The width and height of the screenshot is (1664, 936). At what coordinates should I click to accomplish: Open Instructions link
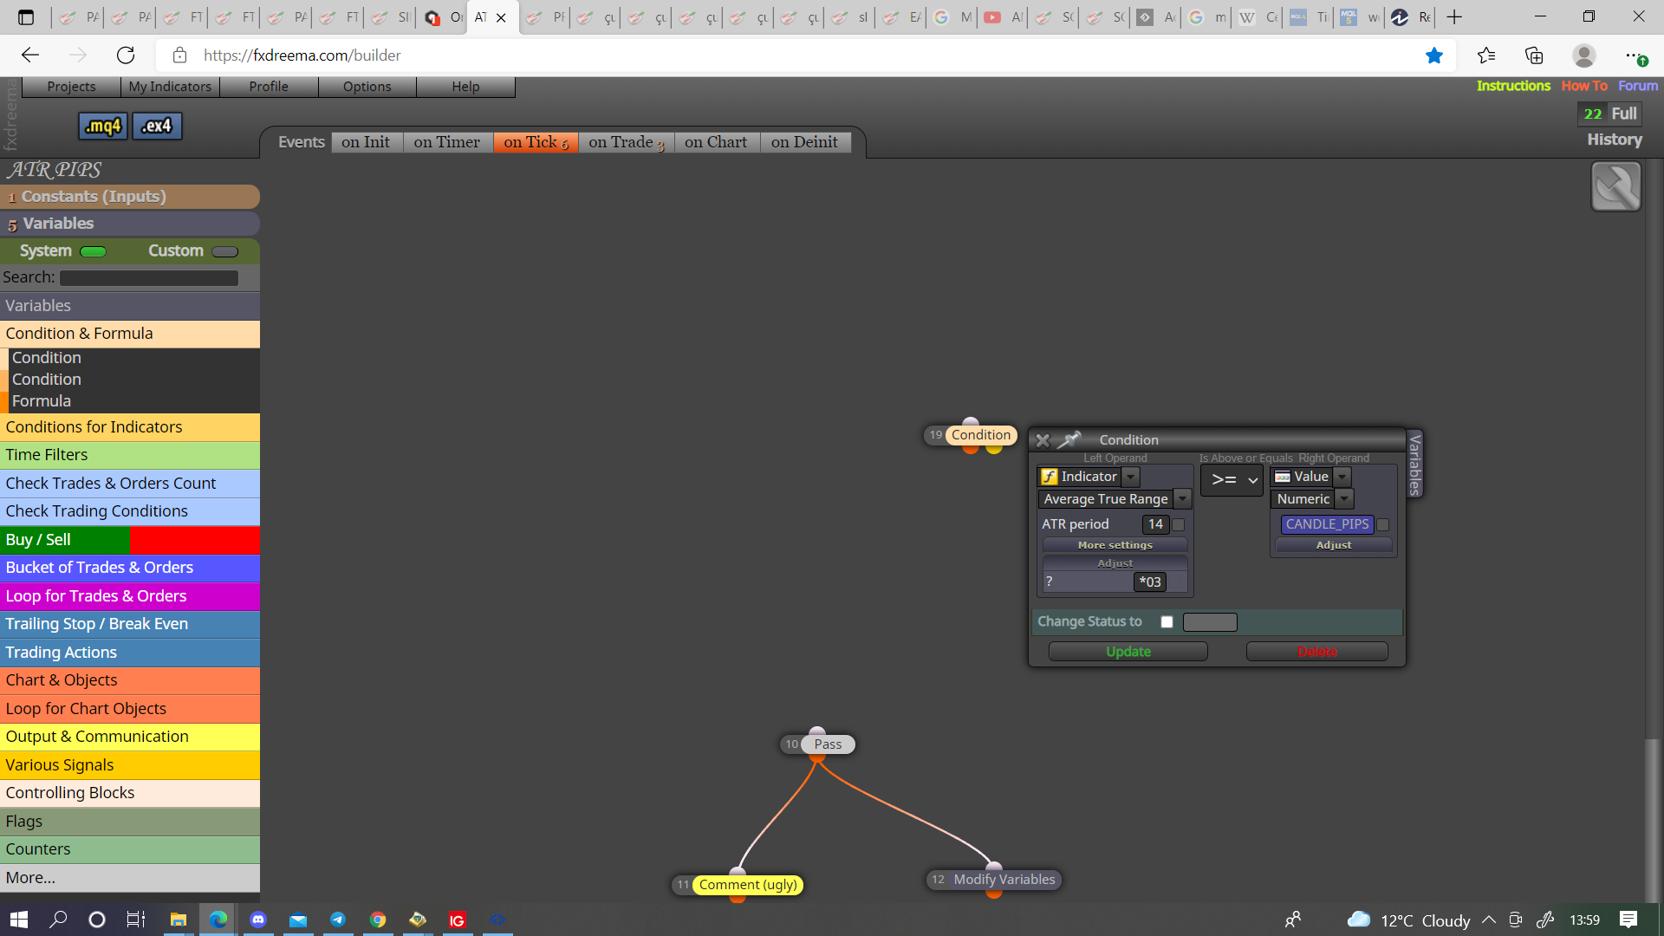coord(1513,86)
